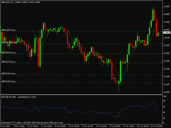171x128 pixels.
Task: Select the "#55761816 buy" order label
Action: pyautogui.click(x=8, y=73)
